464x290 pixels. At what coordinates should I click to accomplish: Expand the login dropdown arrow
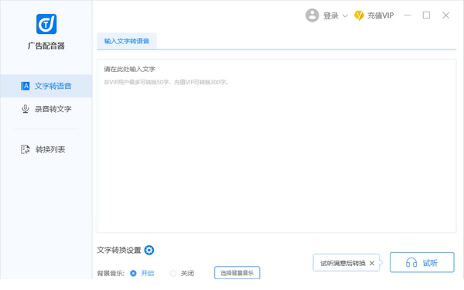click(x=345, y=16)
